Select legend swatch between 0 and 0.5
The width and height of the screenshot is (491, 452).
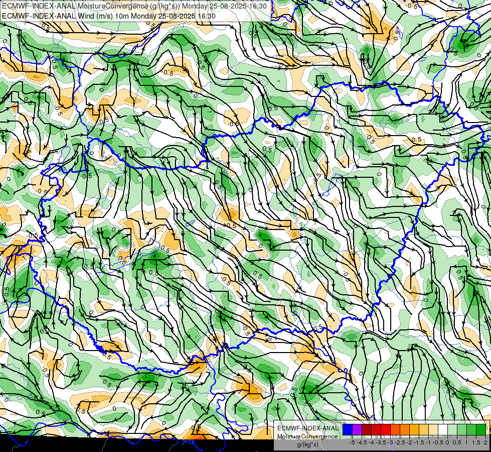click(x=452, y=429)
